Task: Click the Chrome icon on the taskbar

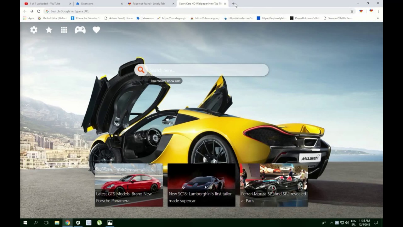Action: [x=68, y=223]
